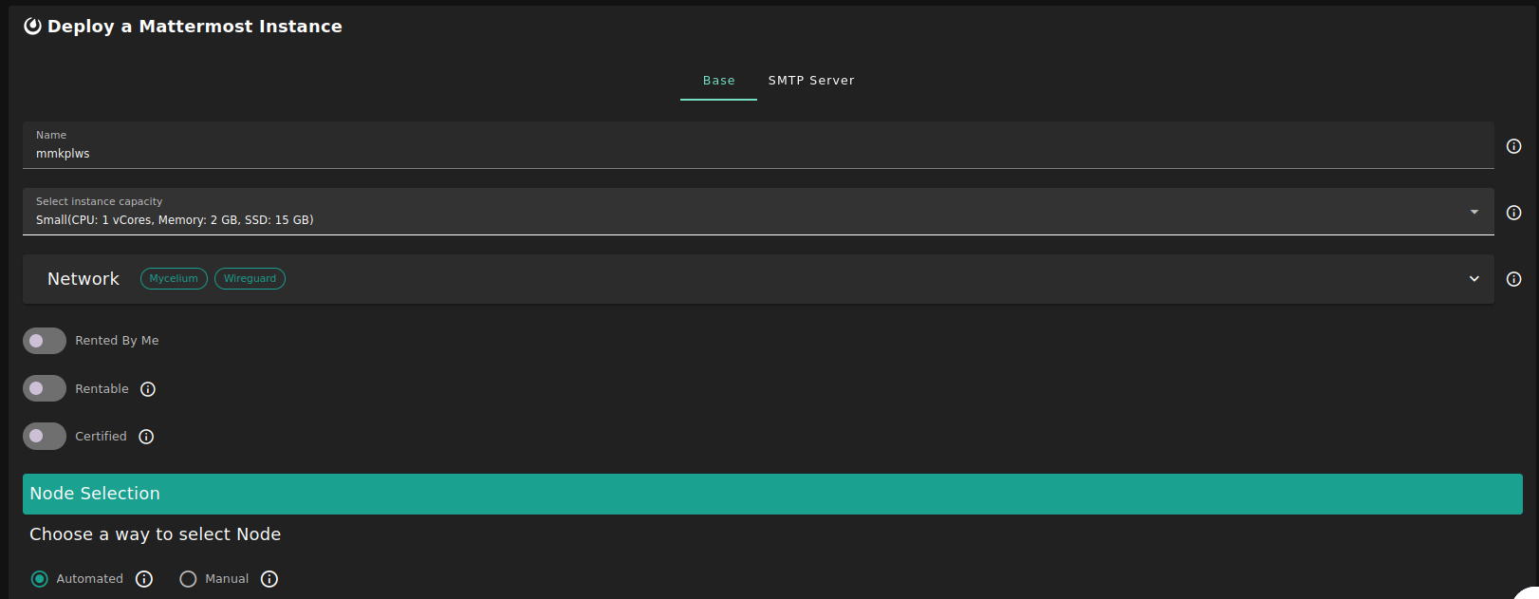Click info icon beside the Name field
The width and height of the screenshot is (1539, 599).
(x=1513, y=146)
